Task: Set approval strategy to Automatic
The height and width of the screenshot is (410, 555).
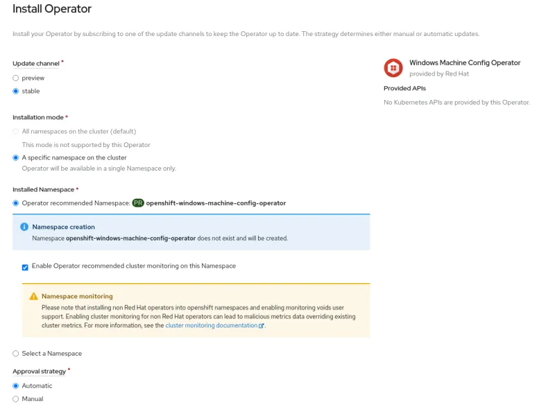Action: coord(16,386)
